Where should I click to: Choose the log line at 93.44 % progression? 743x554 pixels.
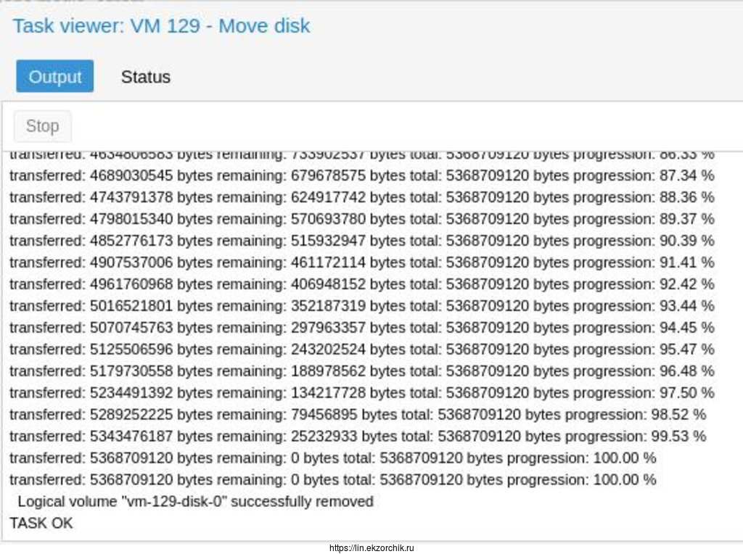click(x=361, y=306)
